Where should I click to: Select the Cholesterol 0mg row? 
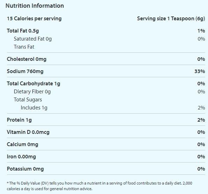[x=106, y=59]
